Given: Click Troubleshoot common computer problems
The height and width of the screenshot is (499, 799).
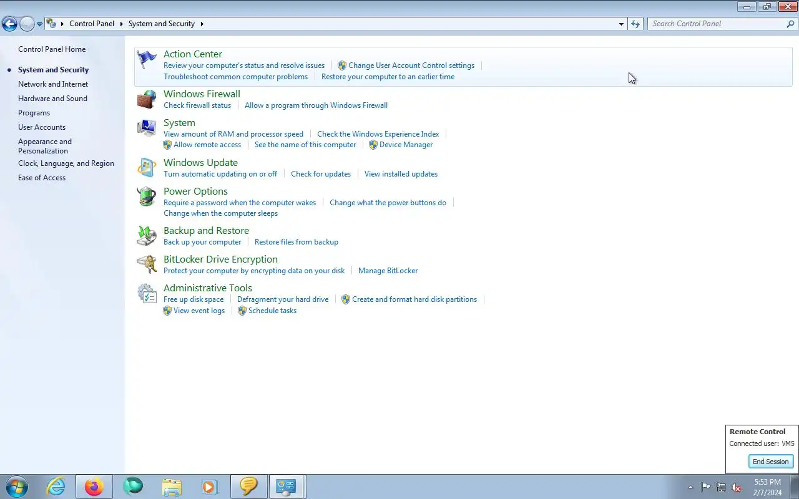Looking at the screenshot, I should point(236,77).
